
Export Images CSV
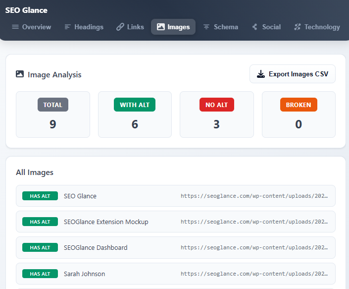click(293, 74)
